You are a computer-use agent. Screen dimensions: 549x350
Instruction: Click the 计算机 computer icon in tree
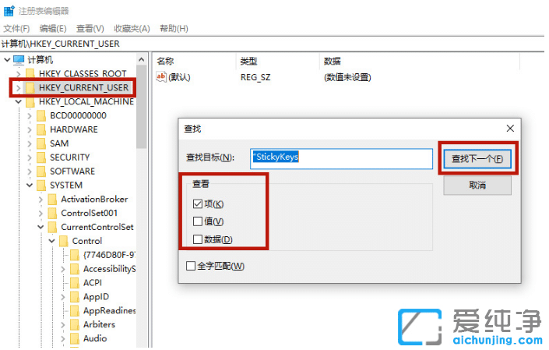coord(19,60)
